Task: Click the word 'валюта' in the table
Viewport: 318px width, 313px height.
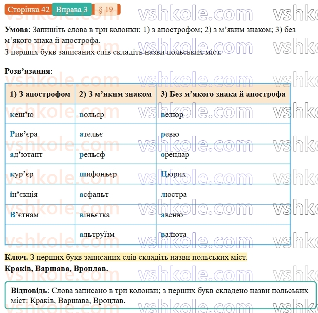Action: (x=174, y=234)
